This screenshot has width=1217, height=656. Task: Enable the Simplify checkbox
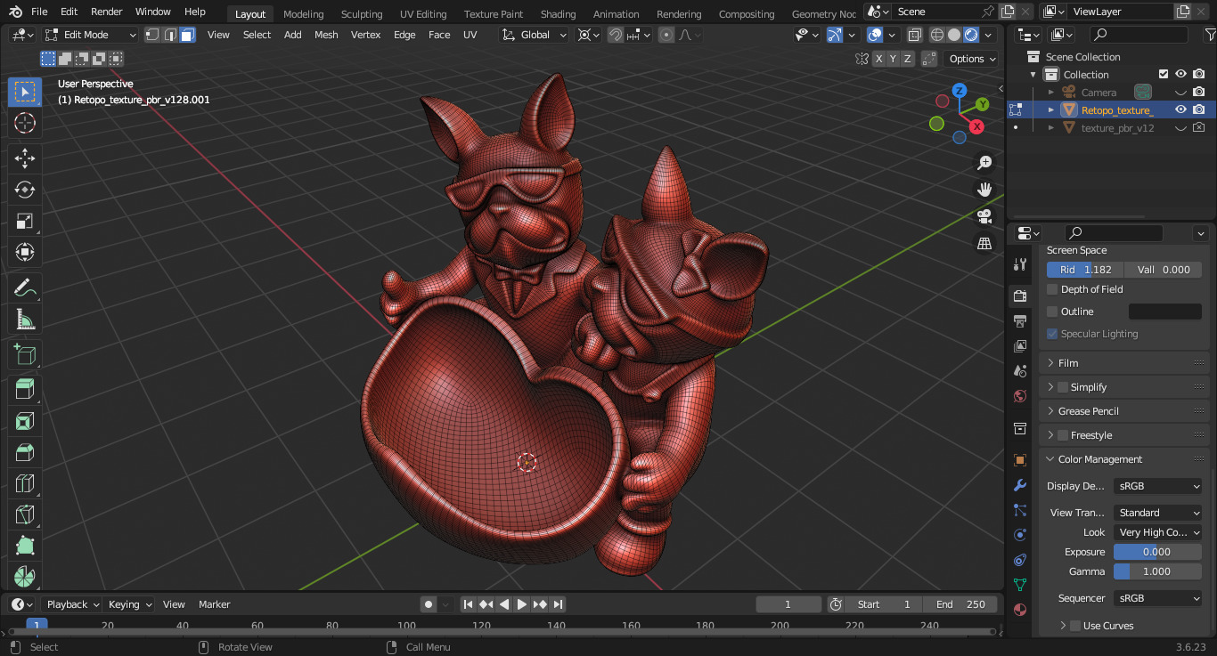[x=1063, y=387]
